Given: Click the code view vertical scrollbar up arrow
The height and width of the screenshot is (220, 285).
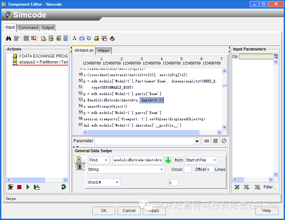Looking at the screenshot, I should coord(225,71).
